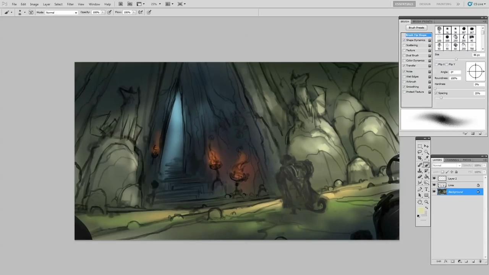Screen dimensions: 489x275
Task: Open the File menu
Action: (x=14, y=4)
